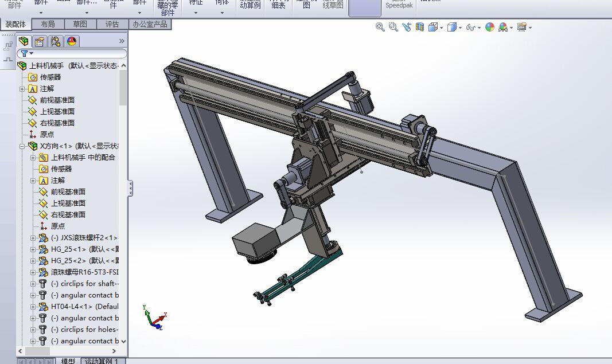Open the ConfigurationManager tab
This screenshot has height=364, width=612.
click(x=56, y=41)
